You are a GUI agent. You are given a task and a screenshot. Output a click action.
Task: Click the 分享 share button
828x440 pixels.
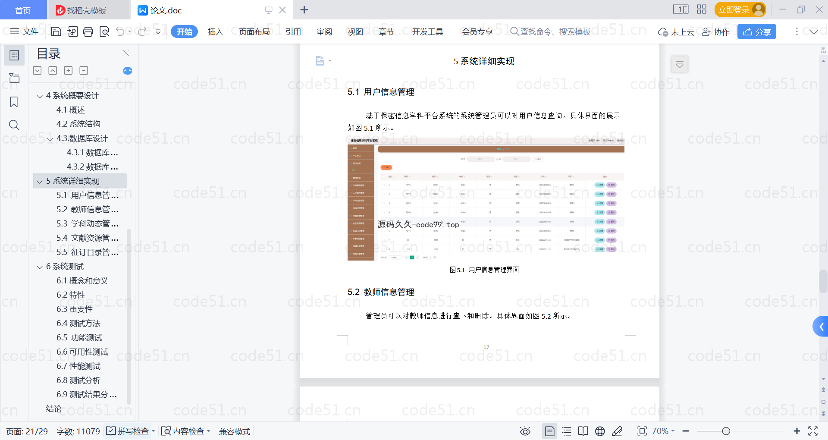[x=757, y=31]
